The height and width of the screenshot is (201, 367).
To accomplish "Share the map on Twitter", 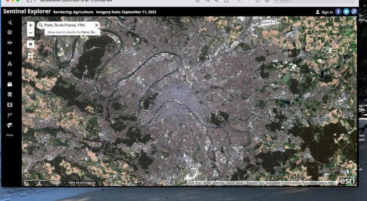I will pos(346,11).
